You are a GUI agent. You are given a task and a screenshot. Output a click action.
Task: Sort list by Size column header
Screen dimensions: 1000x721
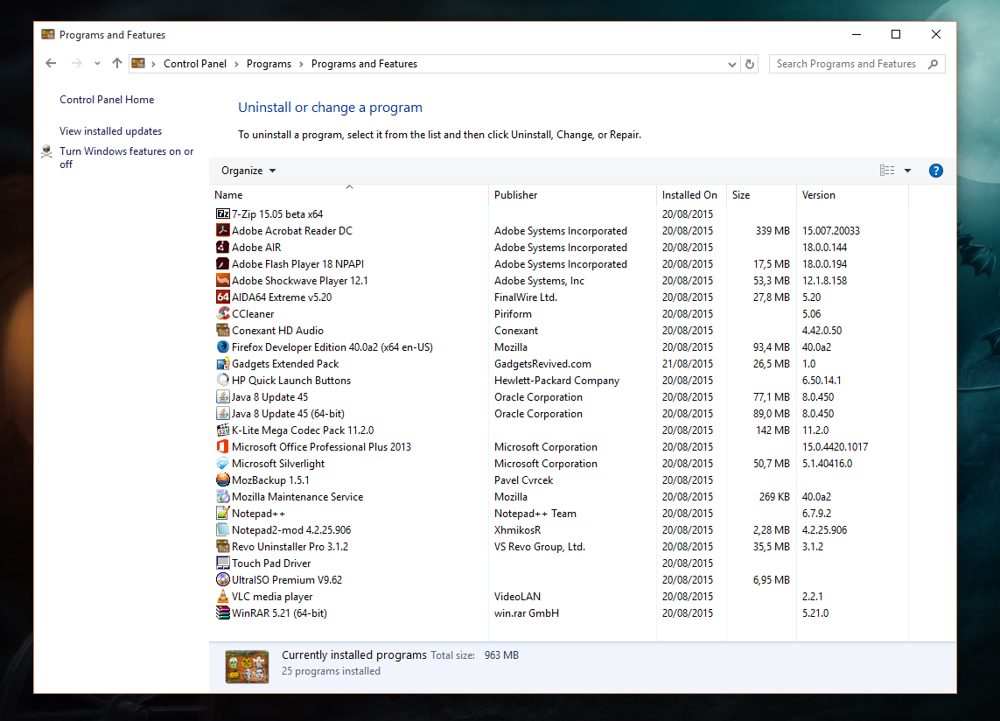761,194
